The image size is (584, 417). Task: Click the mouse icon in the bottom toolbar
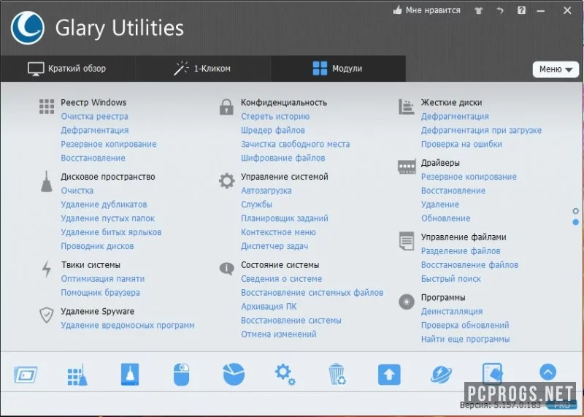[181, 375]
